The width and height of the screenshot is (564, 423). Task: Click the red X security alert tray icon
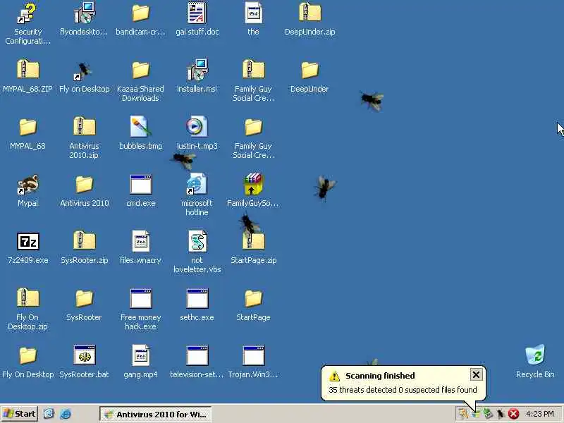pos(513,415)
